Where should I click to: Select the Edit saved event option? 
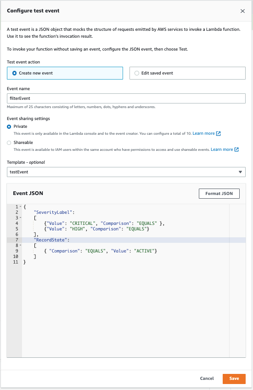click(187, 73)
